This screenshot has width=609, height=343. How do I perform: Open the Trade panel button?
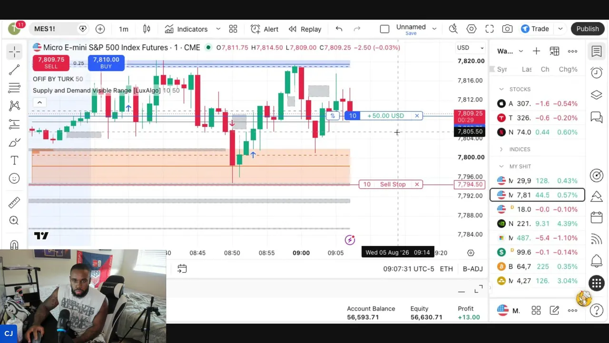(535, 29)
